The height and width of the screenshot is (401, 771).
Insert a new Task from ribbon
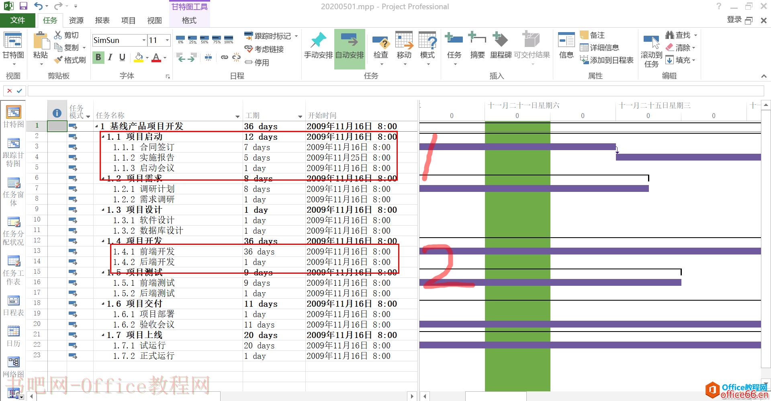(454, 48)
